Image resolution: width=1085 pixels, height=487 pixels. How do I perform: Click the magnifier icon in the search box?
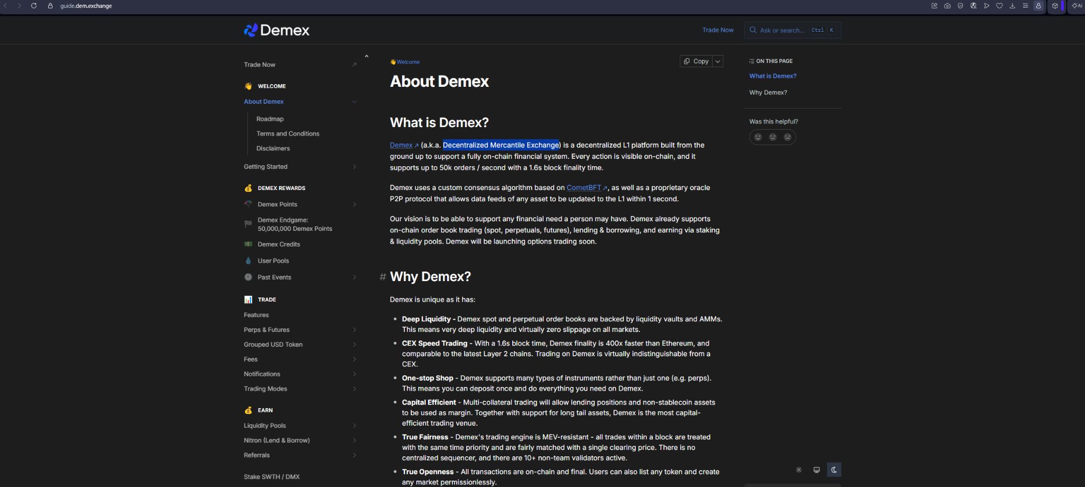click(x=753, y=30)
